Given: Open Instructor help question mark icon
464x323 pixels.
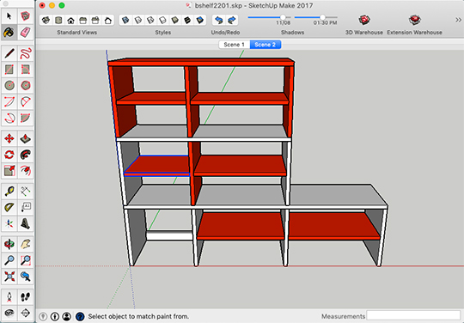Looking at the screenshot, I should (80, 316).
